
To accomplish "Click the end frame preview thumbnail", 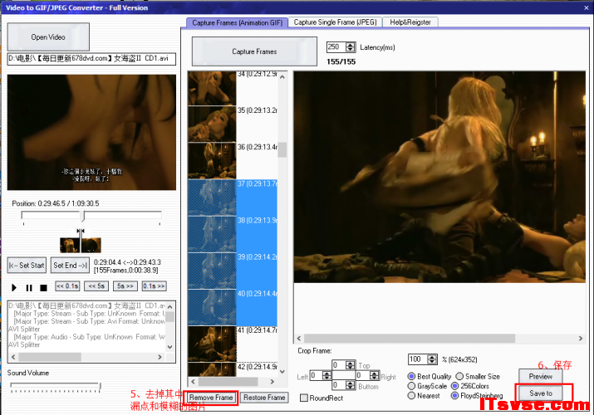I will (x=91, y=245).
